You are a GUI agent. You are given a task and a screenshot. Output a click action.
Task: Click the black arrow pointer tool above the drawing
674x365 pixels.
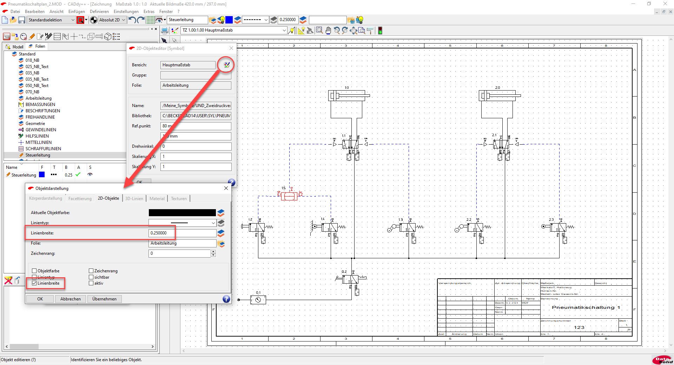(x=164, y=41)
